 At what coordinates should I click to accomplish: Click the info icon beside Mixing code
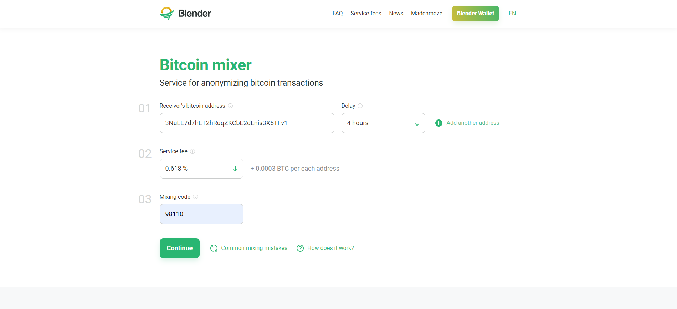(195, 197)
